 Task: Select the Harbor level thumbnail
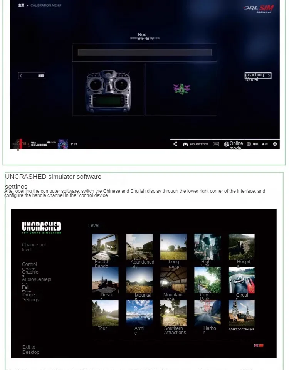coord(207,313)
